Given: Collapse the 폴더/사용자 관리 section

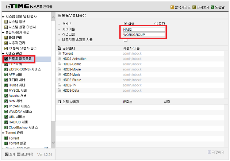Looking at the screenshot, I should coord(3,32).
